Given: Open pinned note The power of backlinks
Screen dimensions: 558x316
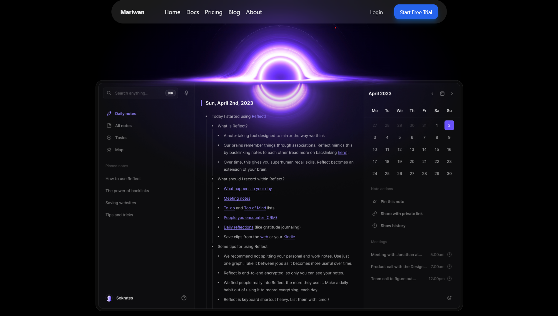Looking at the screenshot, I should point(127,191).
